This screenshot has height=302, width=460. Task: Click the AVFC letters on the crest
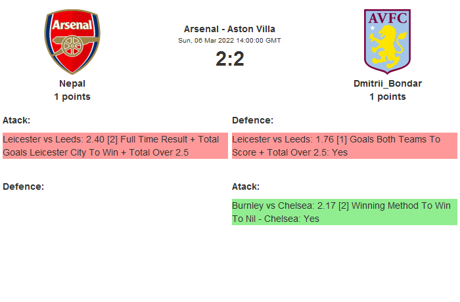[x=388, y=18]
